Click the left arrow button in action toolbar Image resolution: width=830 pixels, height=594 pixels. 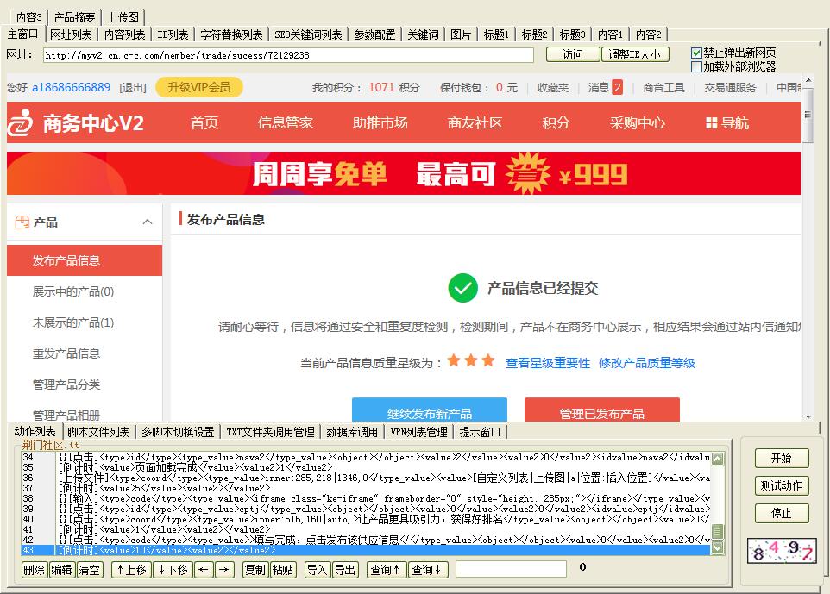(204, 570)
